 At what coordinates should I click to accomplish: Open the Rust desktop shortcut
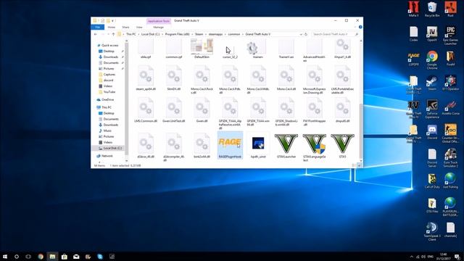(450, 9)
